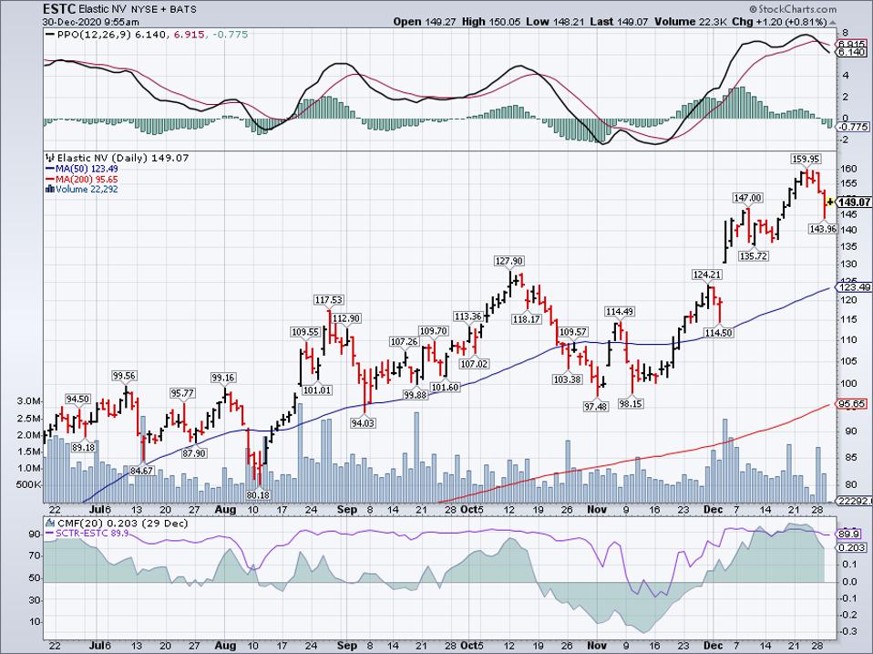
Task: Click the 84.67 low price label
Action: (x=141, y=470)
